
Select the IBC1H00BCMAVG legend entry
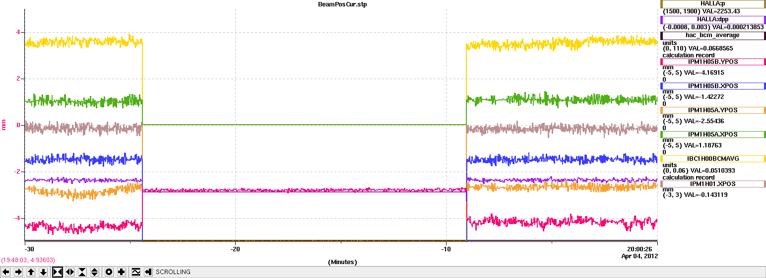click(x=713, y=159)
